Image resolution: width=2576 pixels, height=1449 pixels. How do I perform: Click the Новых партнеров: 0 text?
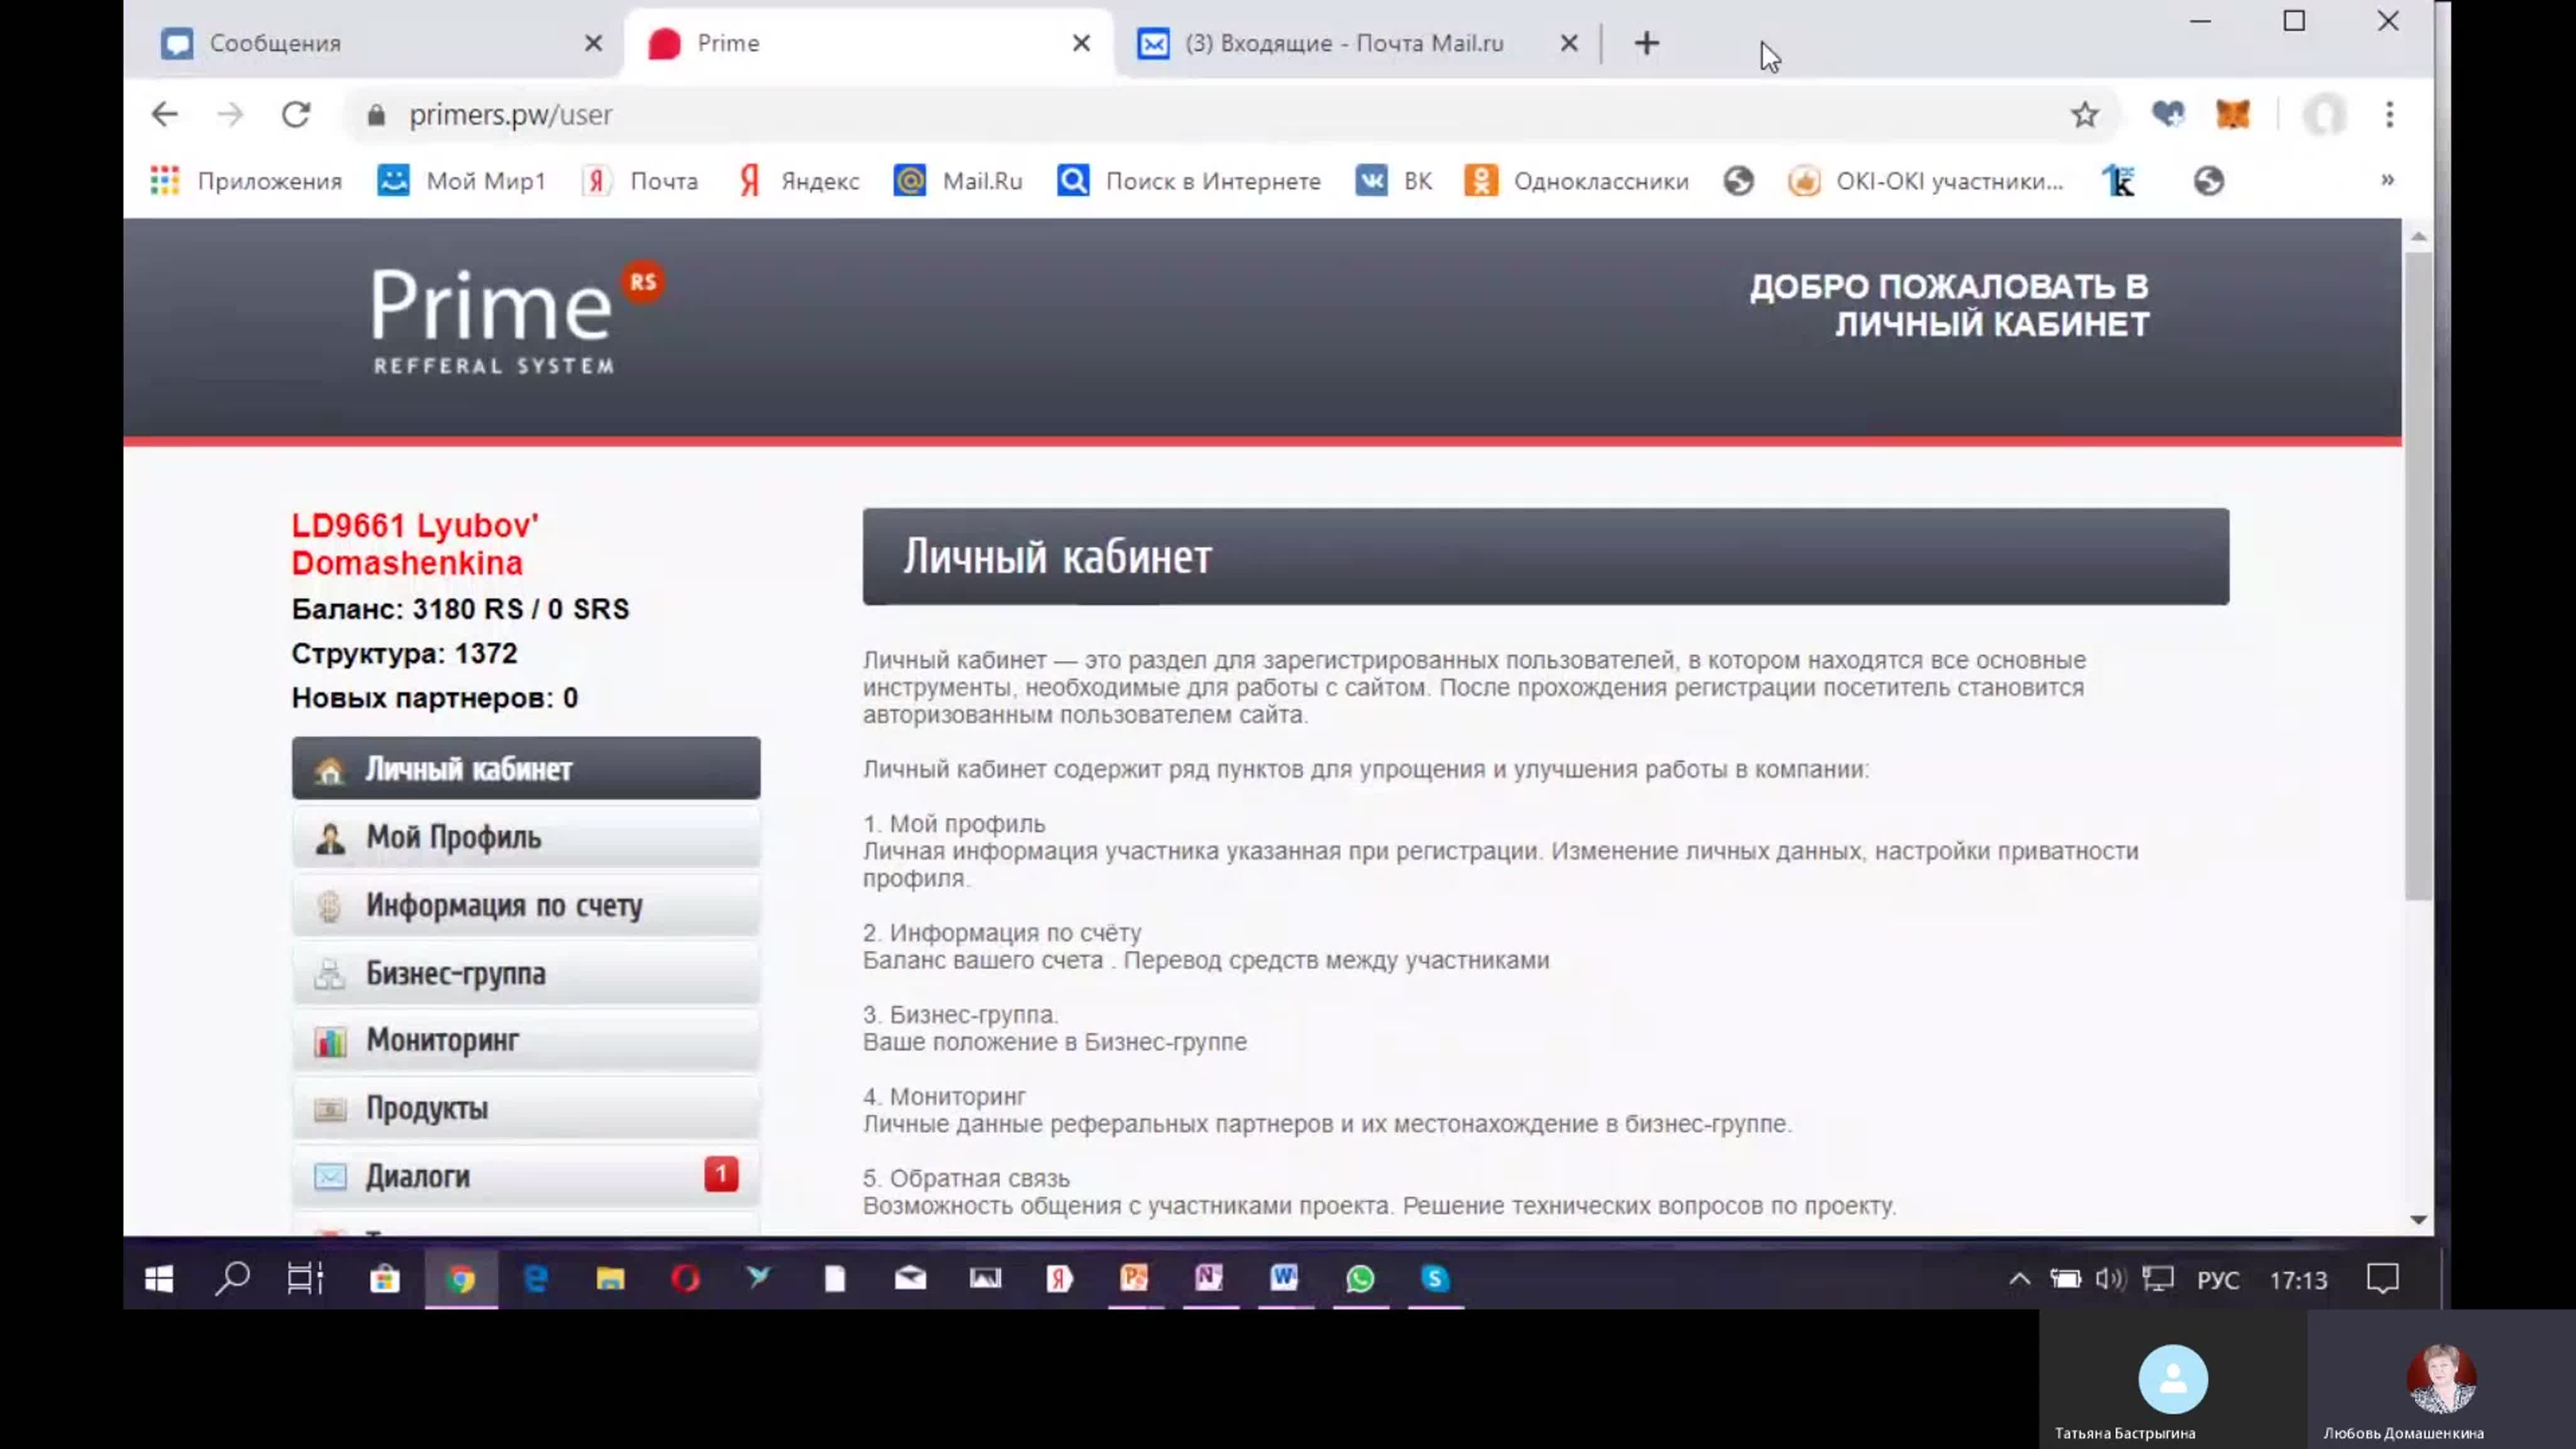click(x=434, y=698)
